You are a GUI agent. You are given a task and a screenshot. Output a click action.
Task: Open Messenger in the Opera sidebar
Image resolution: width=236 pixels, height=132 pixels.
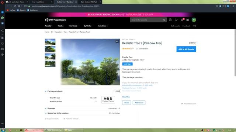[3, 12]
